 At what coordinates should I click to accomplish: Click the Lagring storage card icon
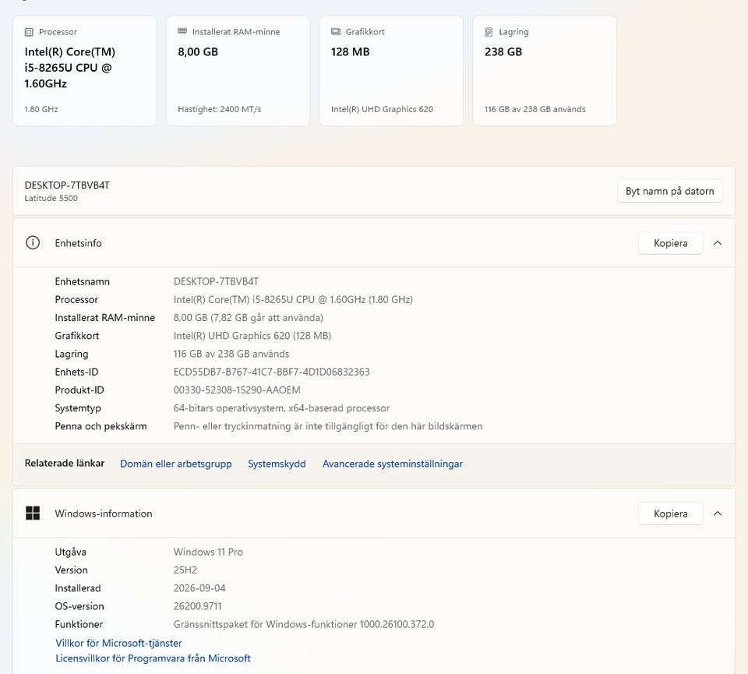[x=489, y=32]
